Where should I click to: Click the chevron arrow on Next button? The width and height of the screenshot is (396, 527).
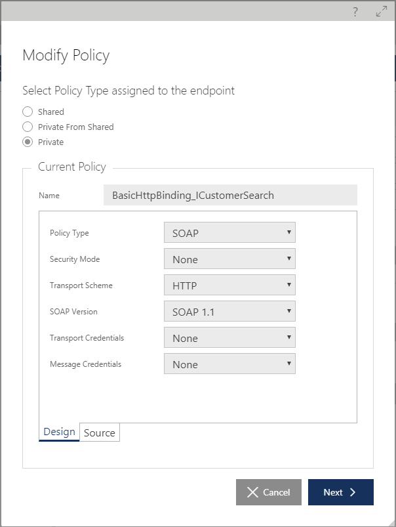pyautogui.click(x=352, y=492)
